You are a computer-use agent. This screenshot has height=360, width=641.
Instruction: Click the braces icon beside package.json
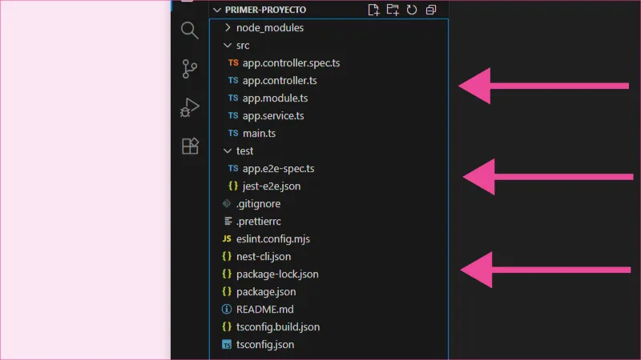coord(227,291)
